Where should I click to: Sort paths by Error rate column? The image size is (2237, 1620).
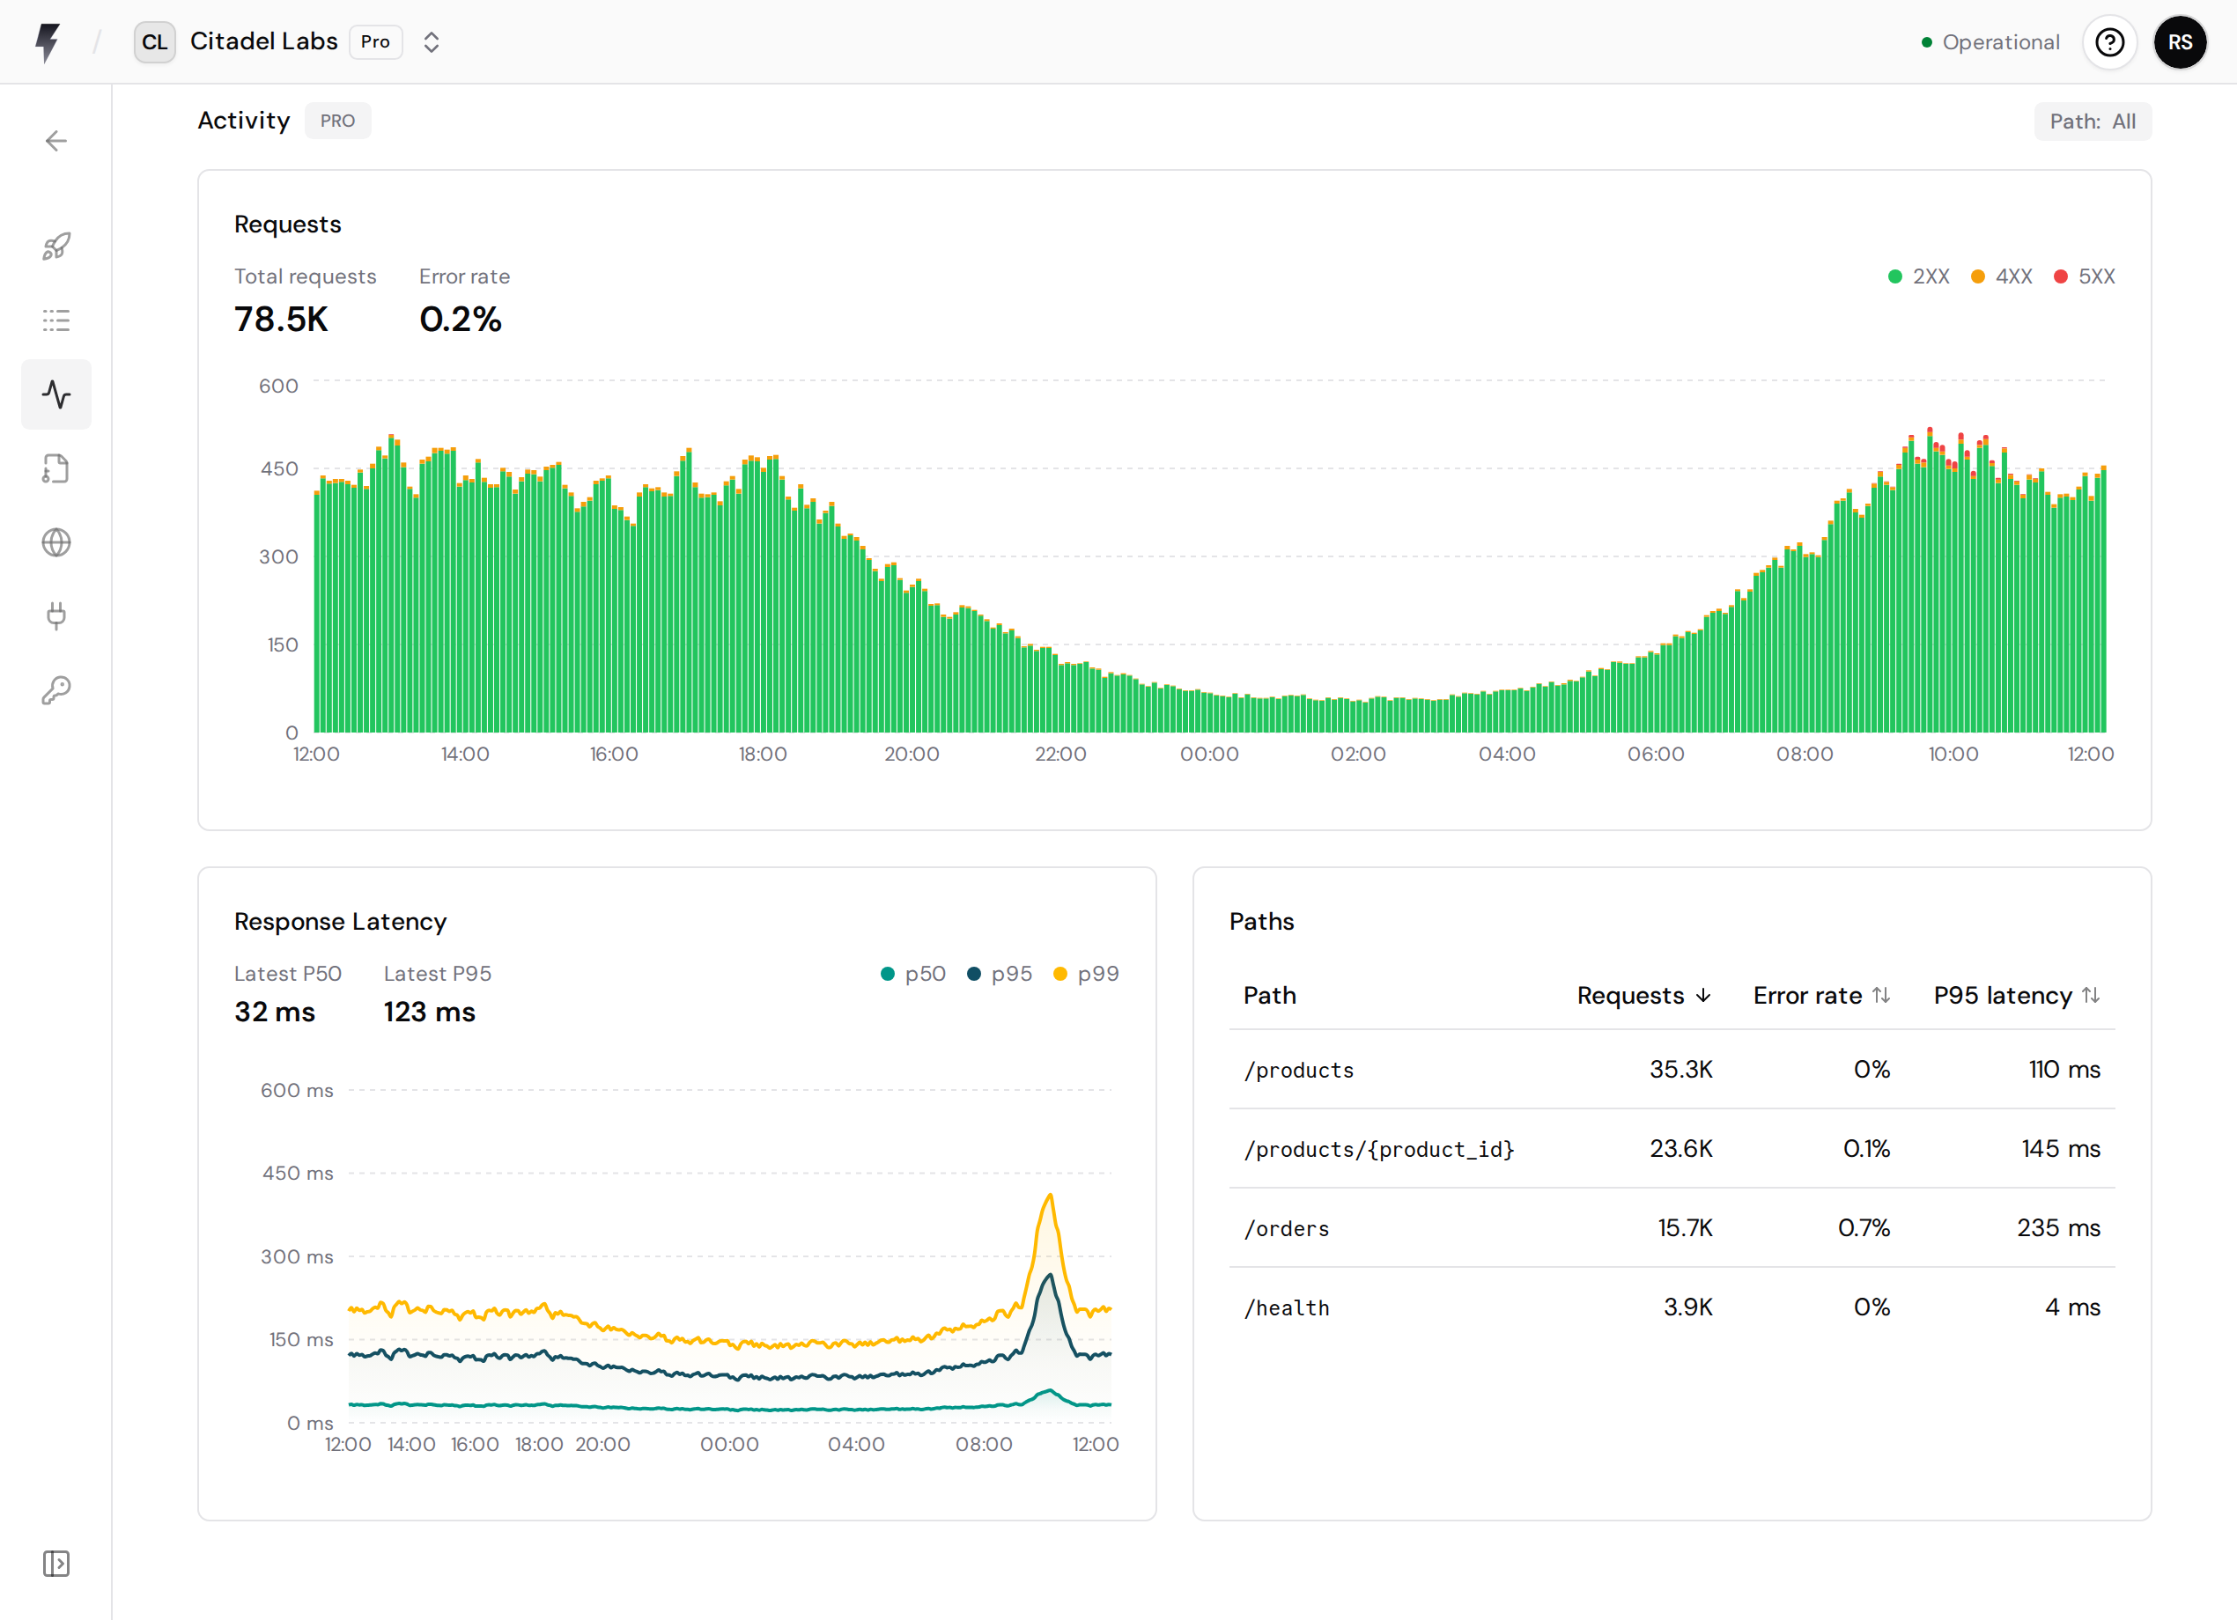(x=1820, y=996)
